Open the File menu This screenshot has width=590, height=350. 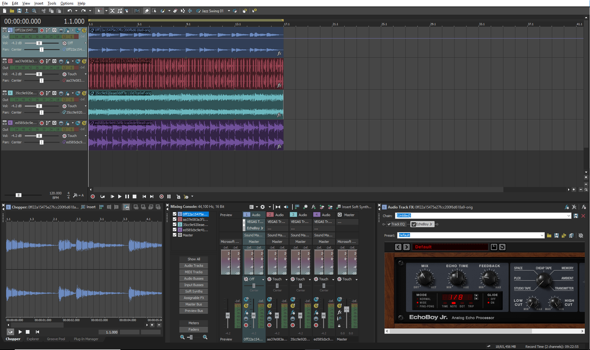pyautogui.click(x=5, y=3)
